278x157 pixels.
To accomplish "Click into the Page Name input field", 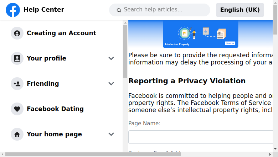I will 201,137.
